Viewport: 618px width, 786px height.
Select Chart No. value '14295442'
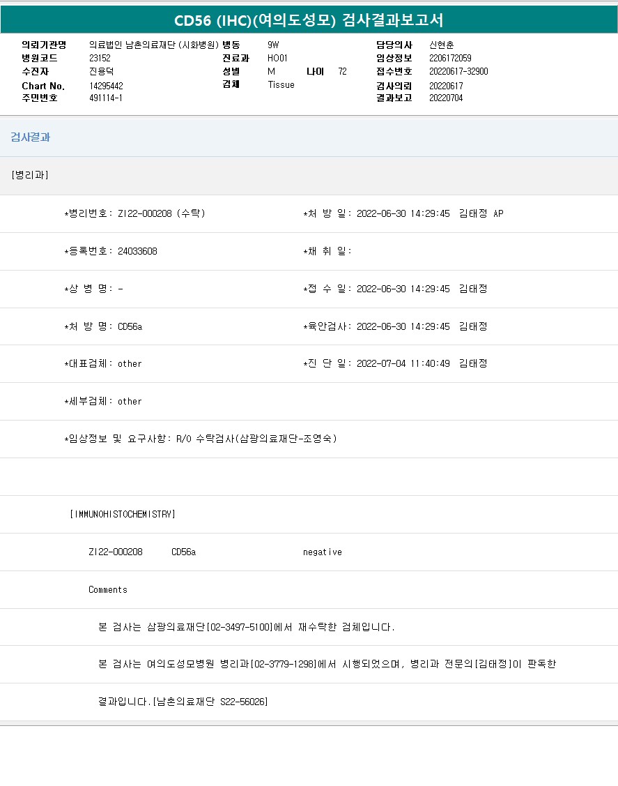coord(106,86)
